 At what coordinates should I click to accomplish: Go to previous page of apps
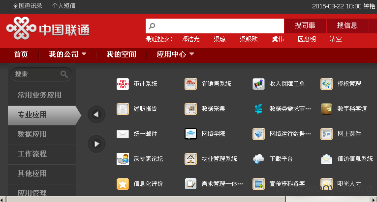[96, 115]
